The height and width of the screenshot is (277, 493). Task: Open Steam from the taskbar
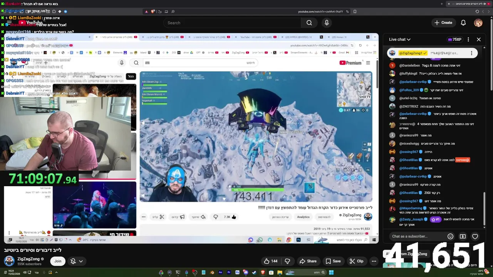click(254, 273)
